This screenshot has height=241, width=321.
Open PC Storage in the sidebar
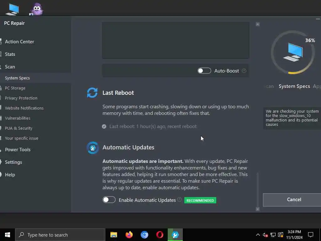tap(15, 88)
